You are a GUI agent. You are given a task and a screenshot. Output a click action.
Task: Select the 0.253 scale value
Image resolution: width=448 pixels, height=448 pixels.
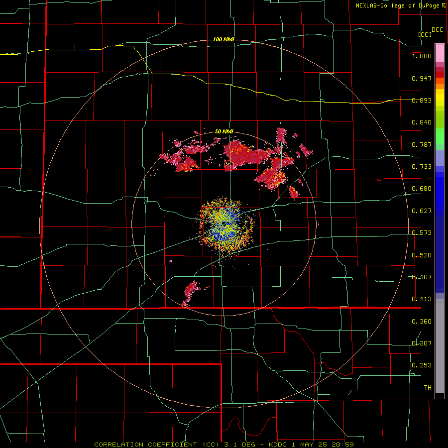click(422, 365)
